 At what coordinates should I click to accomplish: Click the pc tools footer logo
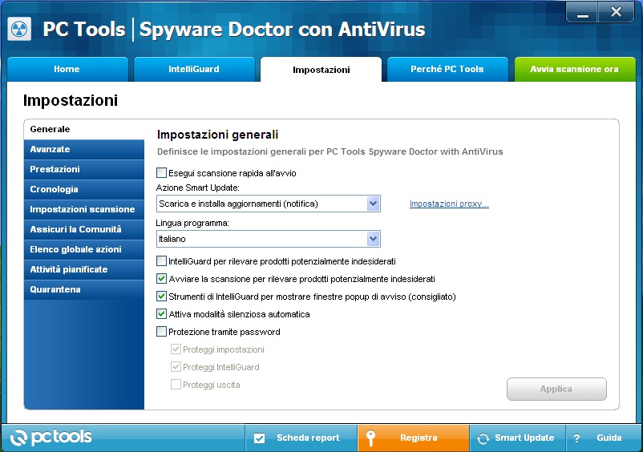tap(52, 438)
